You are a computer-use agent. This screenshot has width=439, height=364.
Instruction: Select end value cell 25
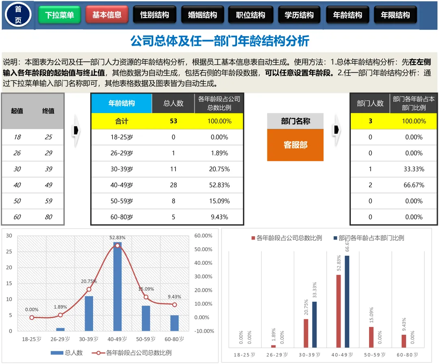pos(48,137)
